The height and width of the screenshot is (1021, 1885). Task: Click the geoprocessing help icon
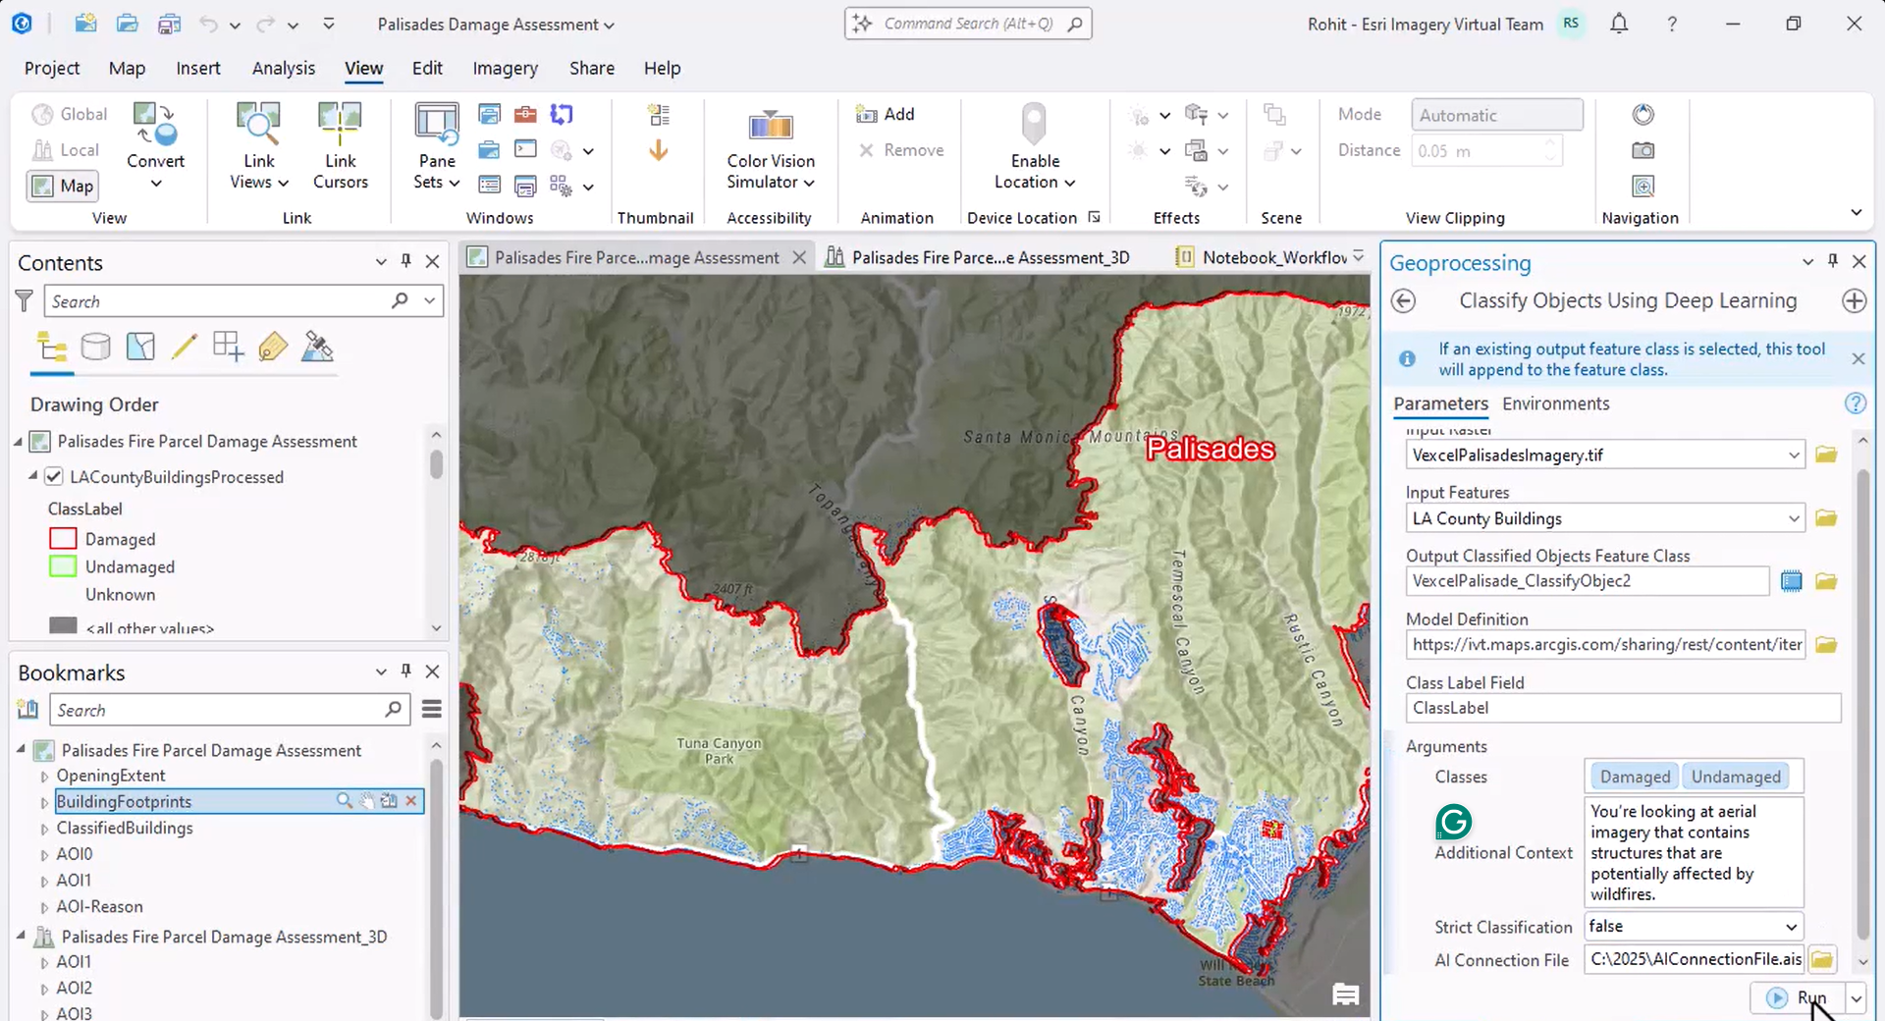pyautogui.click(x=1855, y=403)
